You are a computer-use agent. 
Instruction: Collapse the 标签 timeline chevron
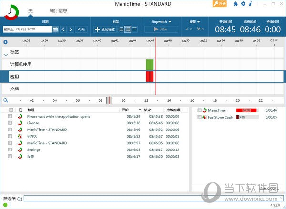click(6, 55)
